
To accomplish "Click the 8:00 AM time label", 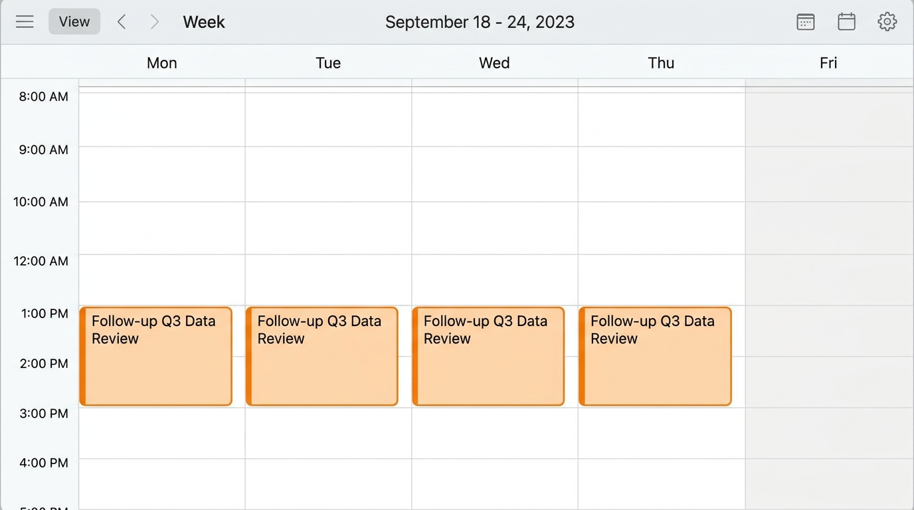I will point(44,96).
